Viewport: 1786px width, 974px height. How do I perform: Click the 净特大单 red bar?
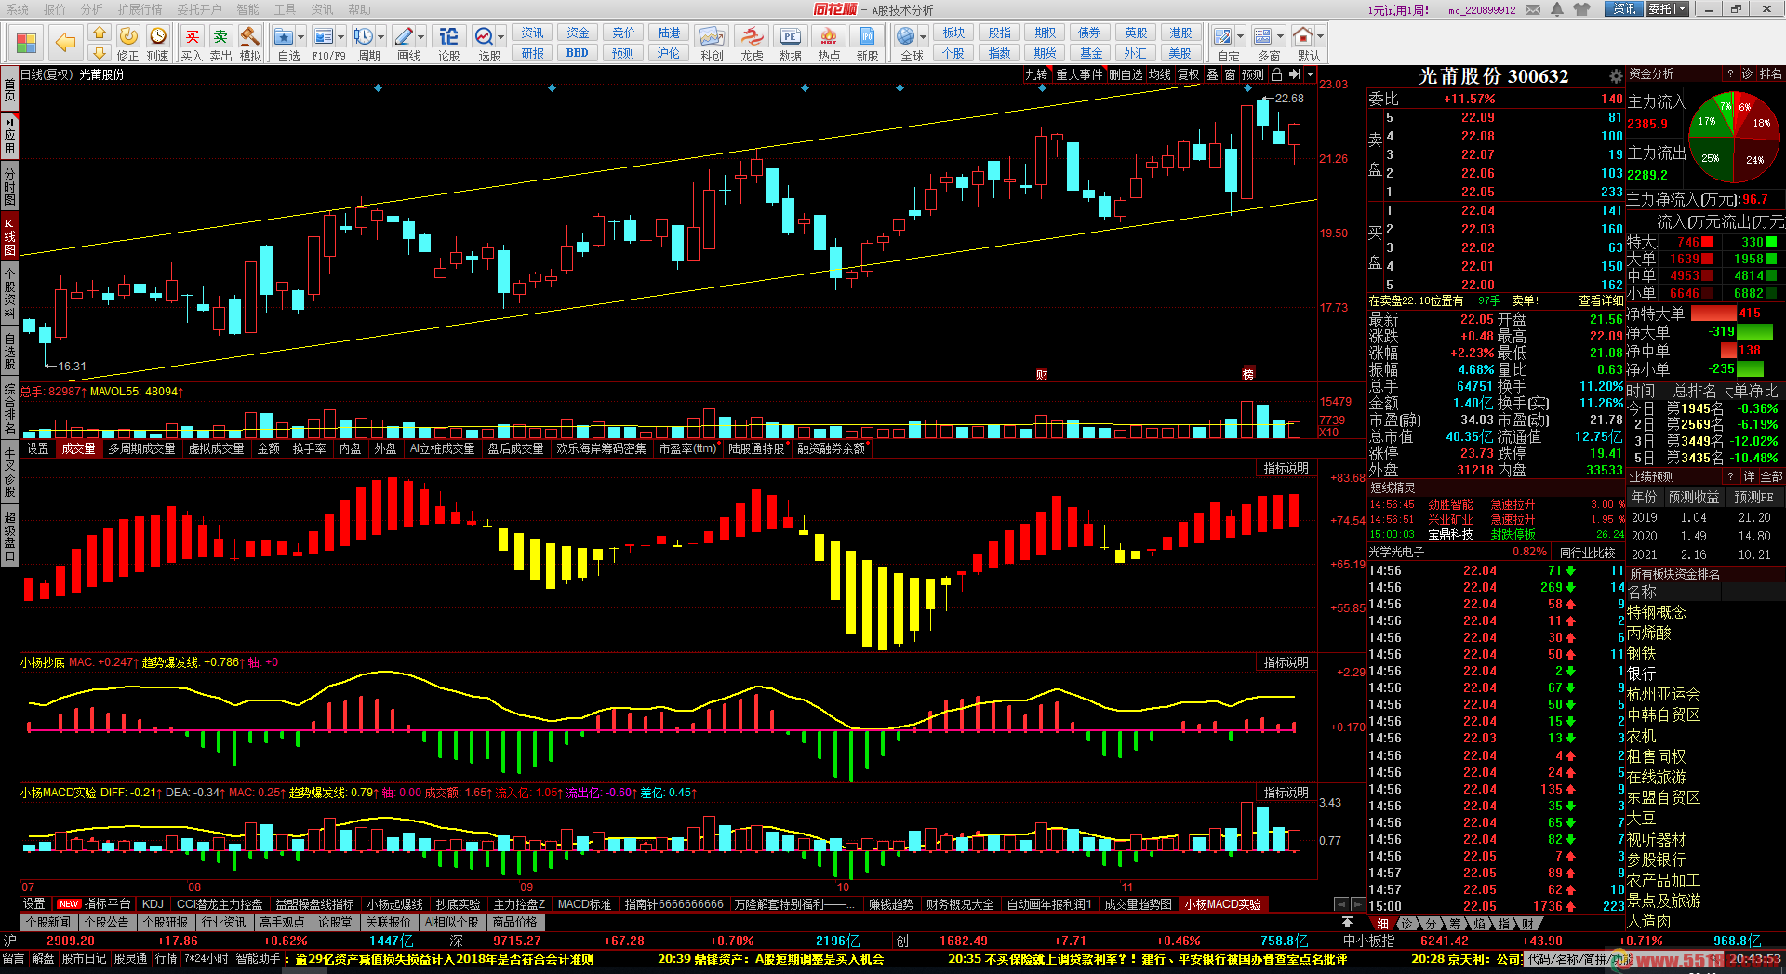[1713, 314]
